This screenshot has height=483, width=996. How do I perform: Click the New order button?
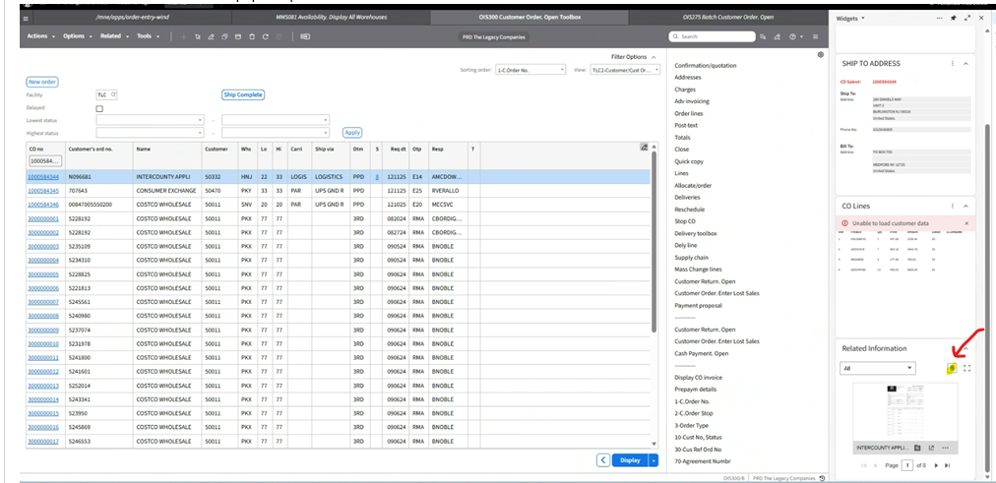click(x=42, y=82)
